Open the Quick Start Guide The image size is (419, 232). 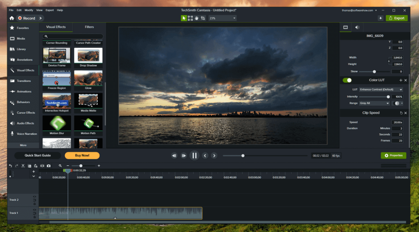point(38,156)
